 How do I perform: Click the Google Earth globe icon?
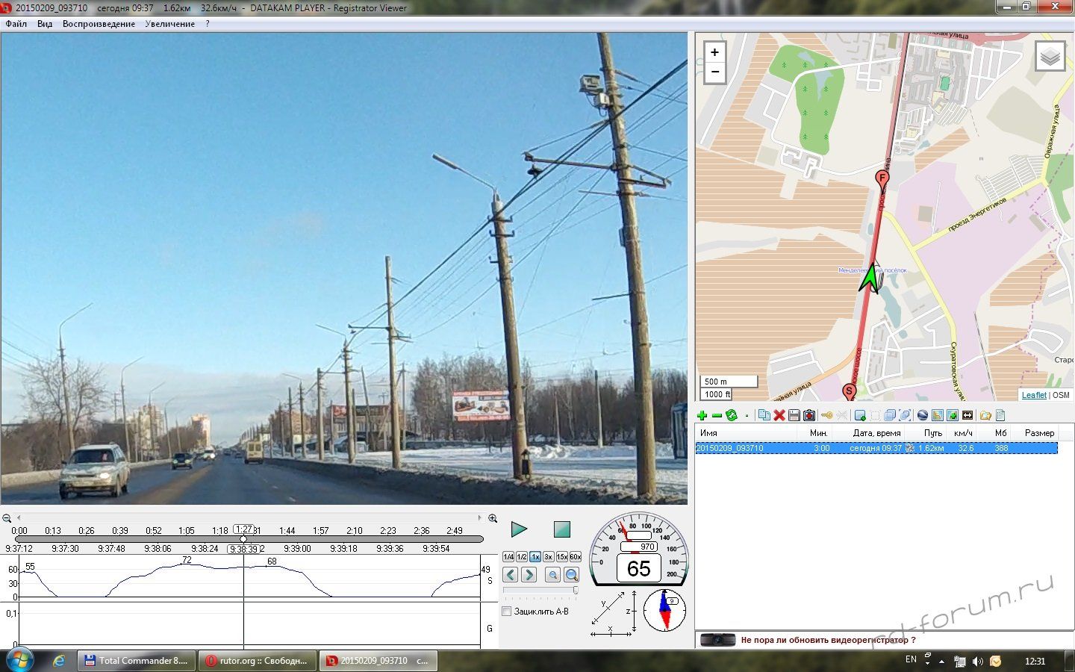(923, 416)
